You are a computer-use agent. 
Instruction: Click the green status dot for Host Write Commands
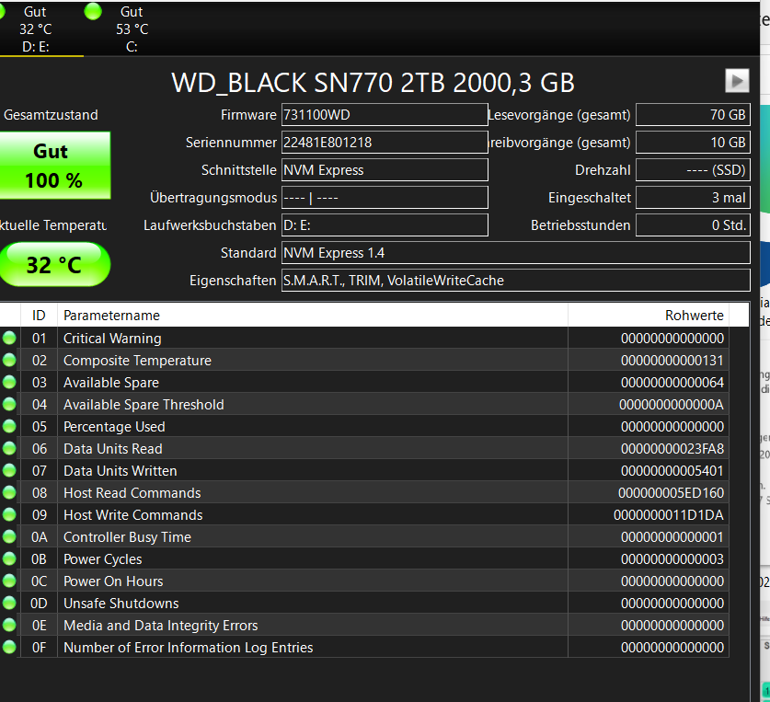(9, 515)
